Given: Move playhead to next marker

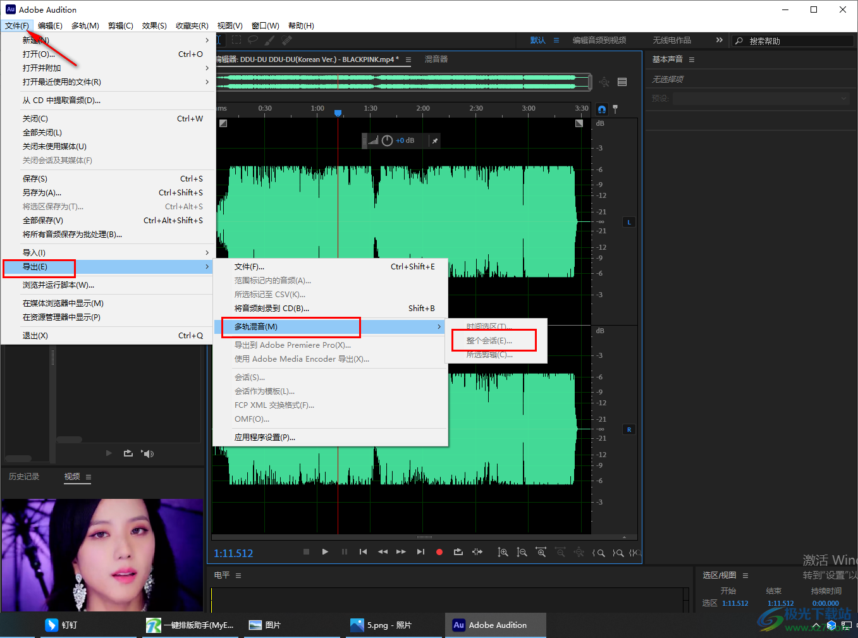Looking at the screenshot, I should point(420,552).
